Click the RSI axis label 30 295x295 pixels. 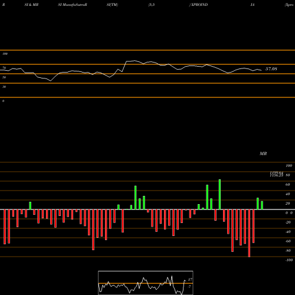coord(4,87)
